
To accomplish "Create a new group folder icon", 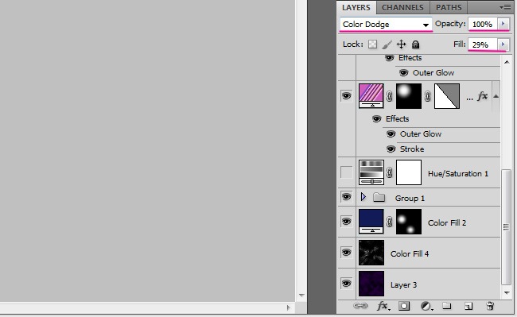I will [x=446, y=306].
